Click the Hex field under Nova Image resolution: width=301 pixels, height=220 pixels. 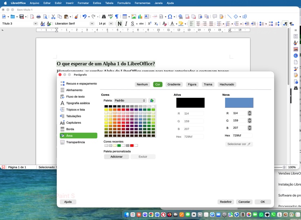click(242, 135)
